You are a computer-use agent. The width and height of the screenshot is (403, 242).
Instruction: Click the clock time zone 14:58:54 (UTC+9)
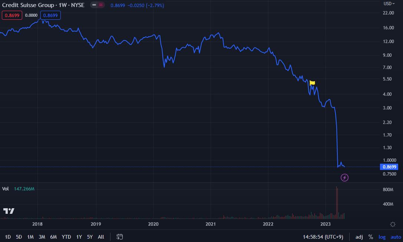323,237
